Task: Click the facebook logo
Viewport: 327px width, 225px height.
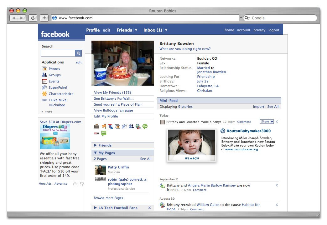Action: pos(55,34)
